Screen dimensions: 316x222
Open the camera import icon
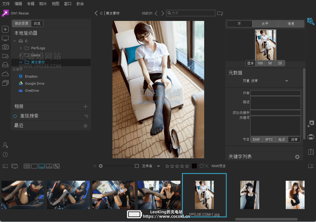click(x=5, y=47)
